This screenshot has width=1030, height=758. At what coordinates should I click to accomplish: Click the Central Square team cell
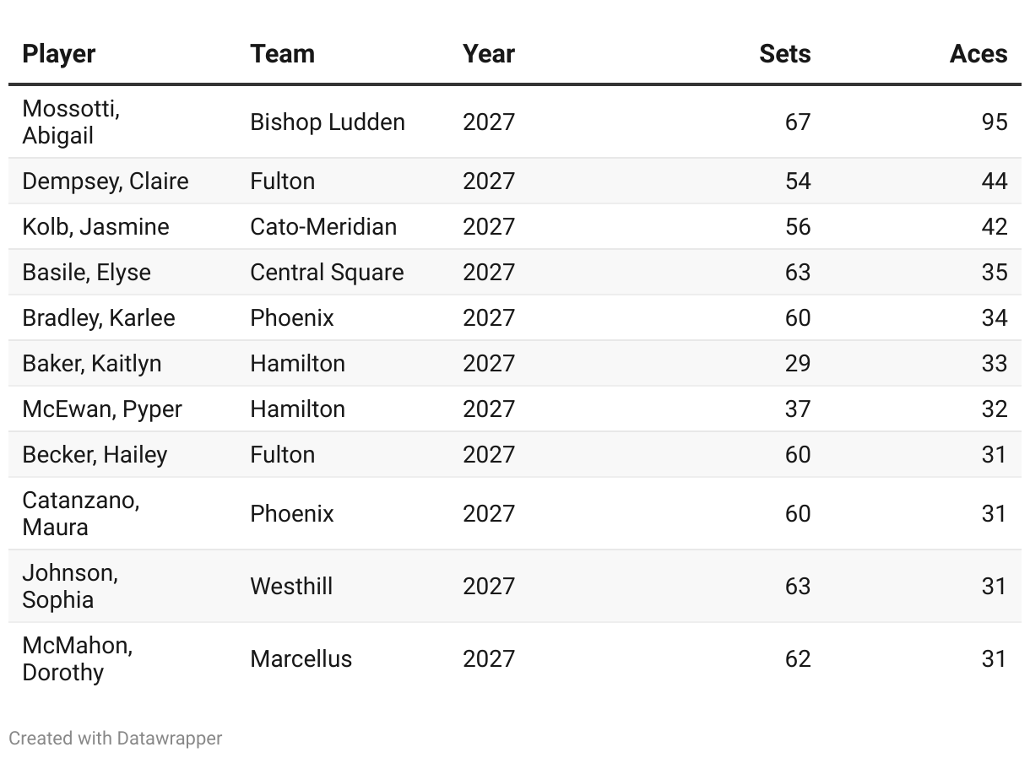pos(326,272)
